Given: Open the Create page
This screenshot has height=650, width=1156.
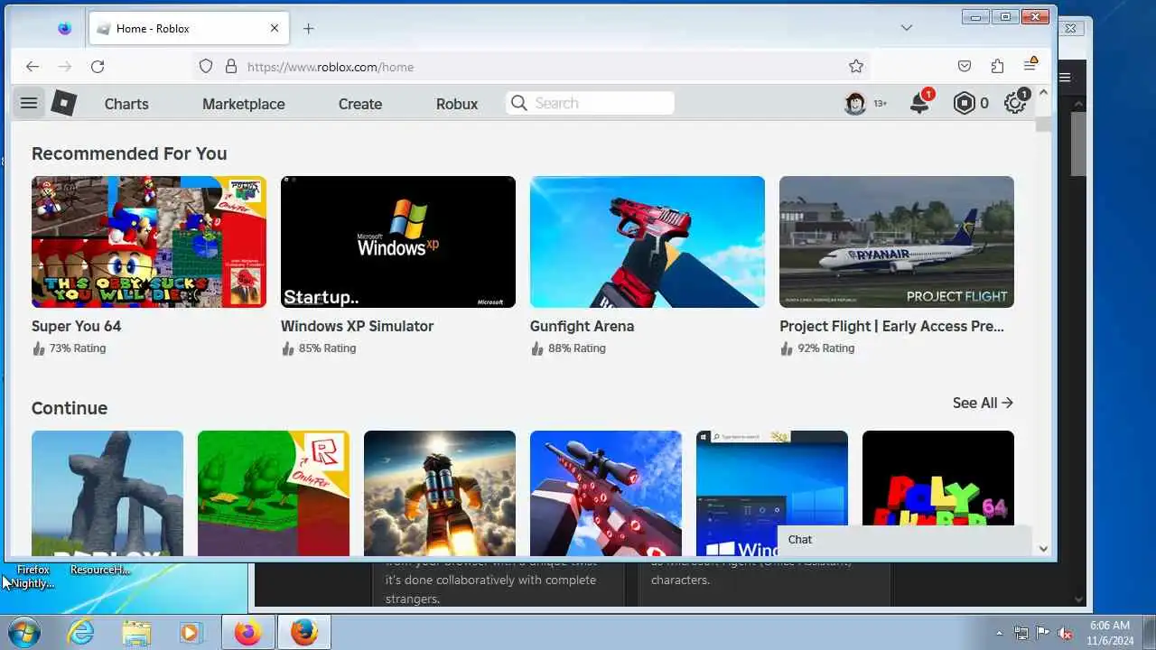Looking at the screenshot, I should [360, 104].
